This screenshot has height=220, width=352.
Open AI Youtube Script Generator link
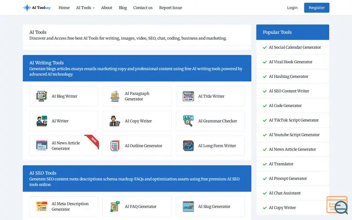click(294, 135)
